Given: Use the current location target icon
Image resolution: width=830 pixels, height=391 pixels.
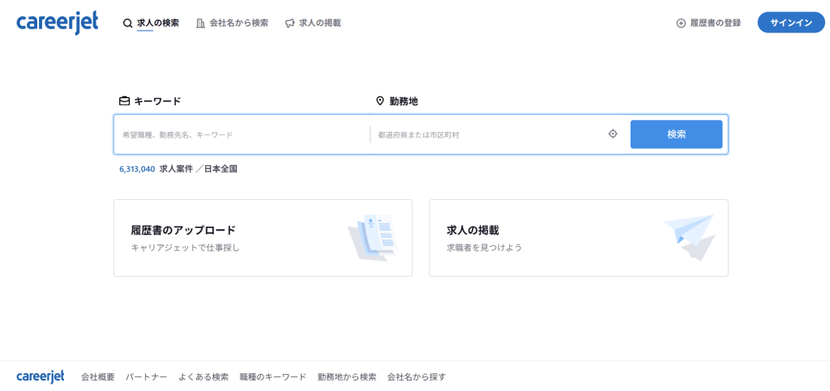Looking at the screenshot, I should [613, 134].
